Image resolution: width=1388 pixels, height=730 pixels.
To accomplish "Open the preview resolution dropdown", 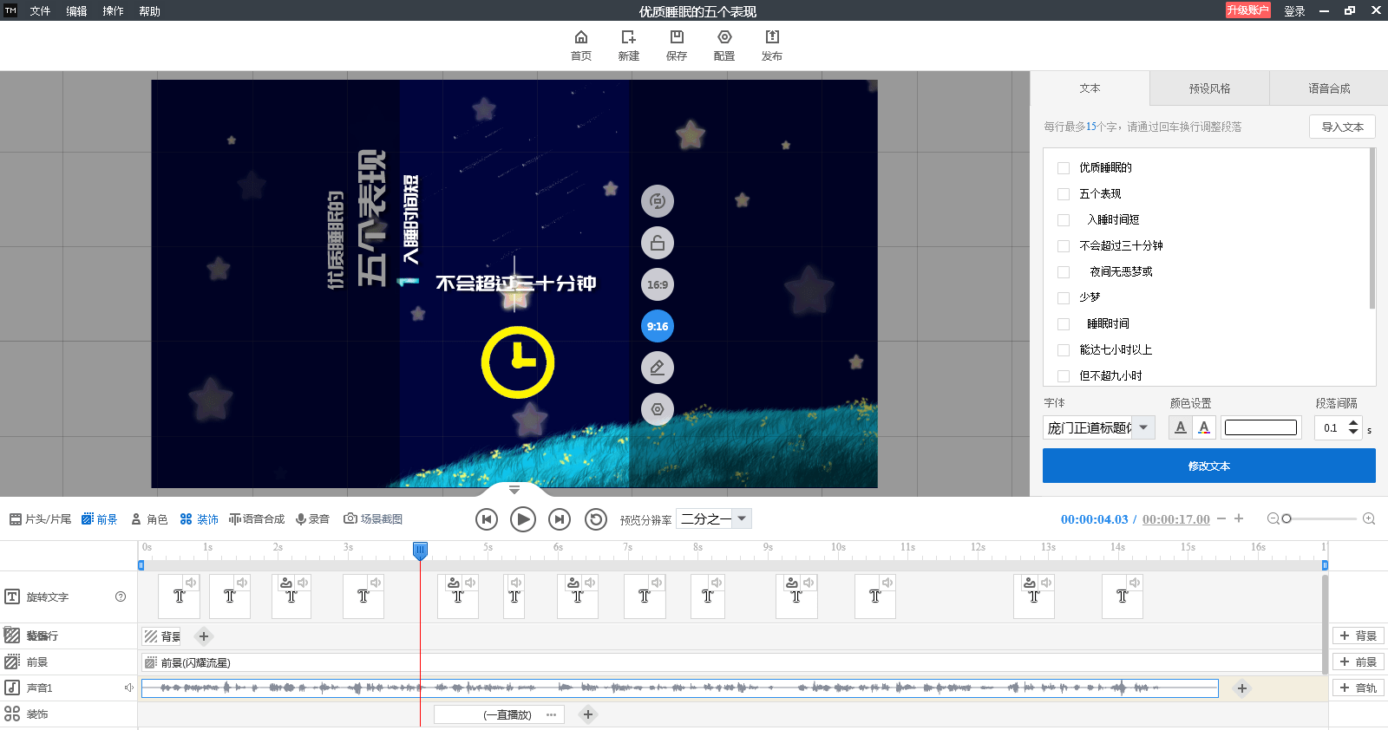I will pos(742,518).
